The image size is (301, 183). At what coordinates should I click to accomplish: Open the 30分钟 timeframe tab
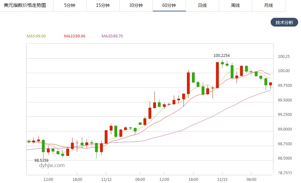(136, 5)
